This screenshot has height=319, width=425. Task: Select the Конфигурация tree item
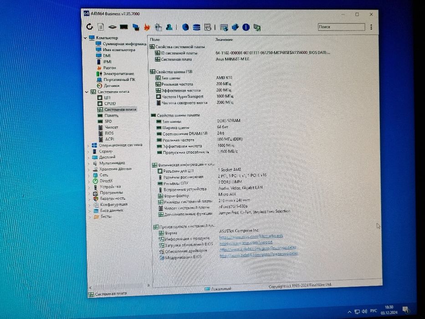pyautogui.click(x=114, y=205)
